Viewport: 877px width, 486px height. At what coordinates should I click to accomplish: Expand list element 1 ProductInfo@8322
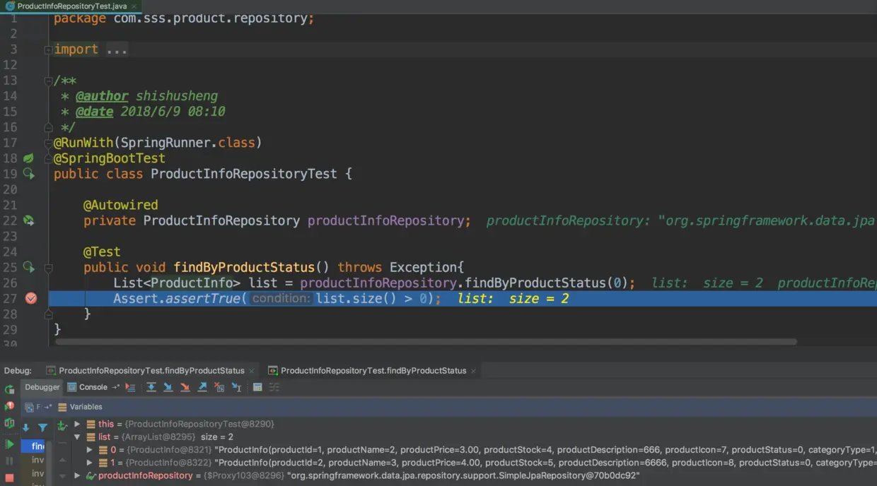coord(89,463)
